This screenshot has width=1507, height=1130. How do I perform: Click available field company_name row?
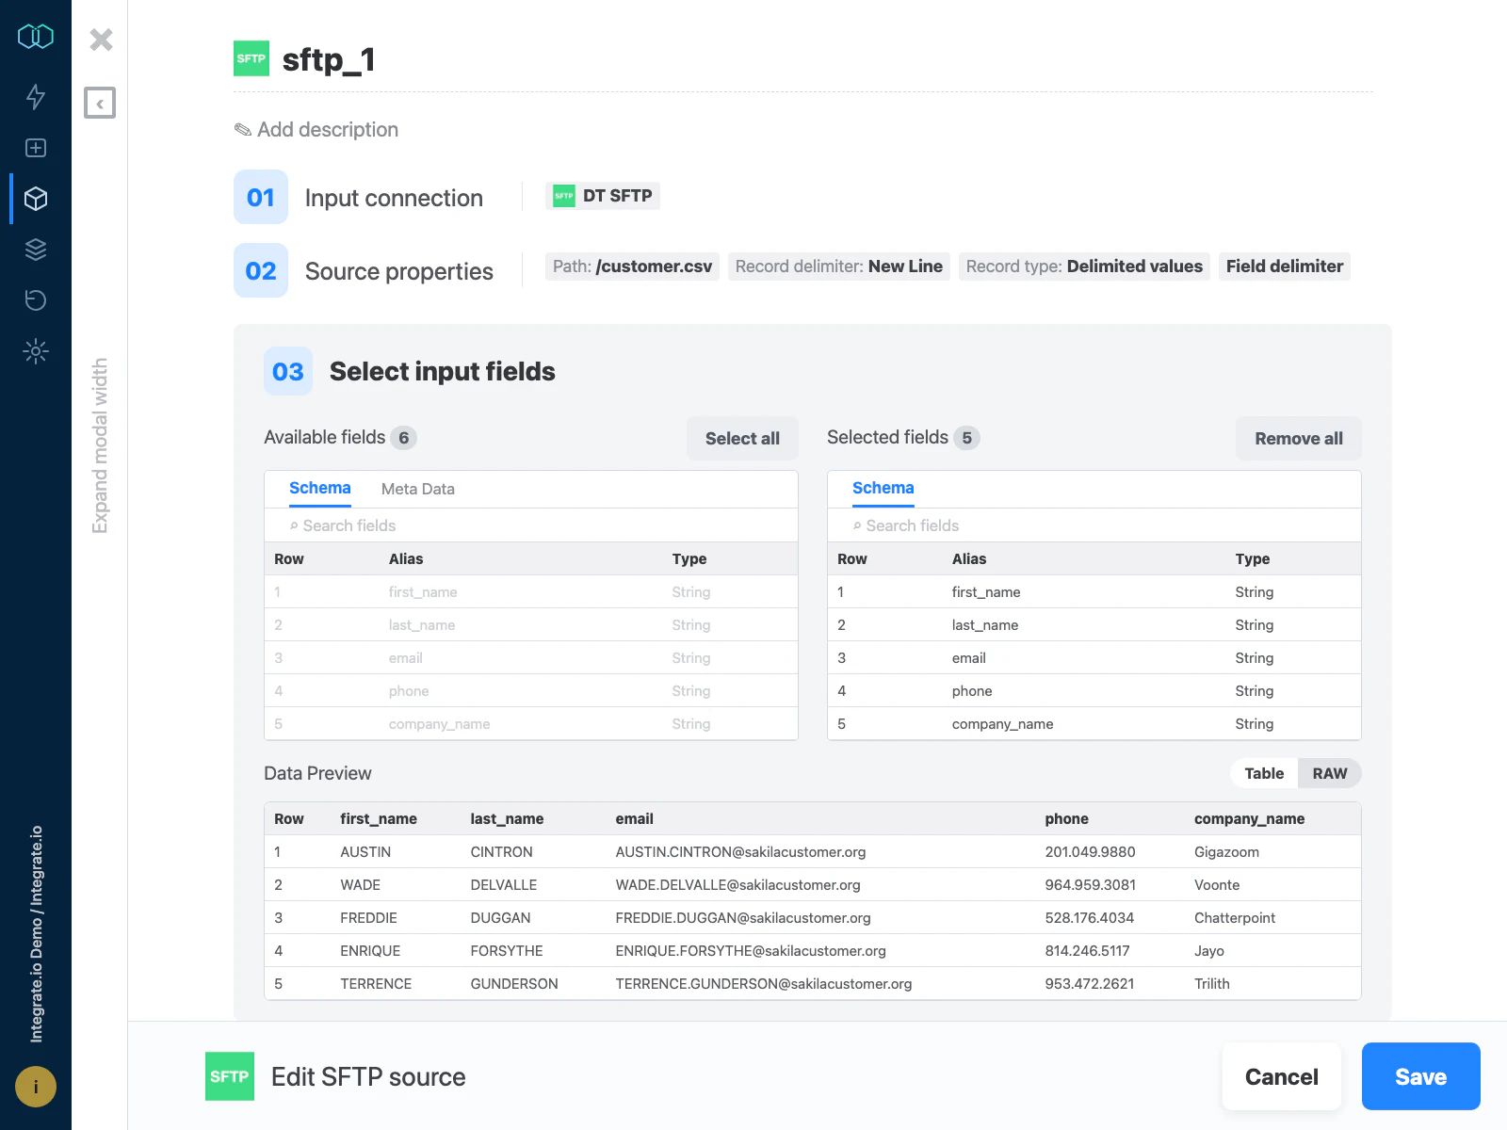(531, 724)
